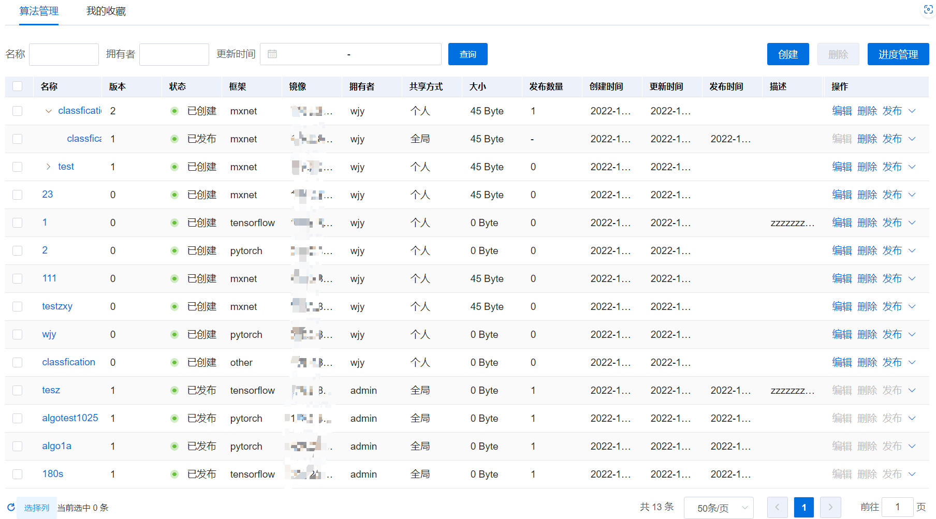Image resolution: width=936 pixels, height=519 pixels.
Task: Open more actions chevron for row 23
Action: [x=912, y=195]
